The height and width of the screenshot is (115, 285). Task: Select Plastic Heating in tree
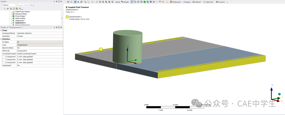click(x=20, y=18)
